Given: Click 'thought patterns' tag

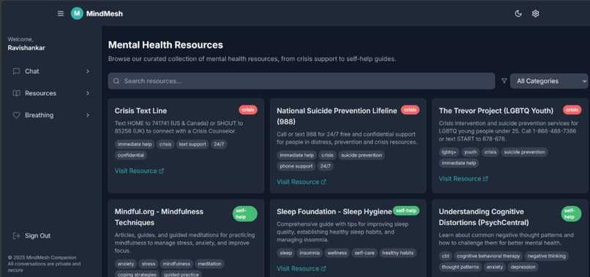Looking at the screenshot, I should (460, 267).
